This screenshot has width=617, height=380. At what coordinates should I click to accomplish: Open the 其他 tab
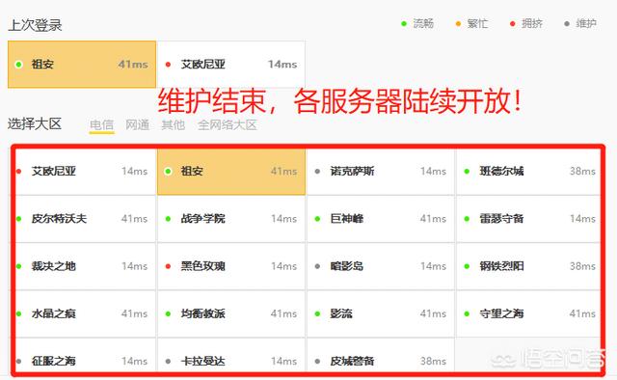(174, 124)
